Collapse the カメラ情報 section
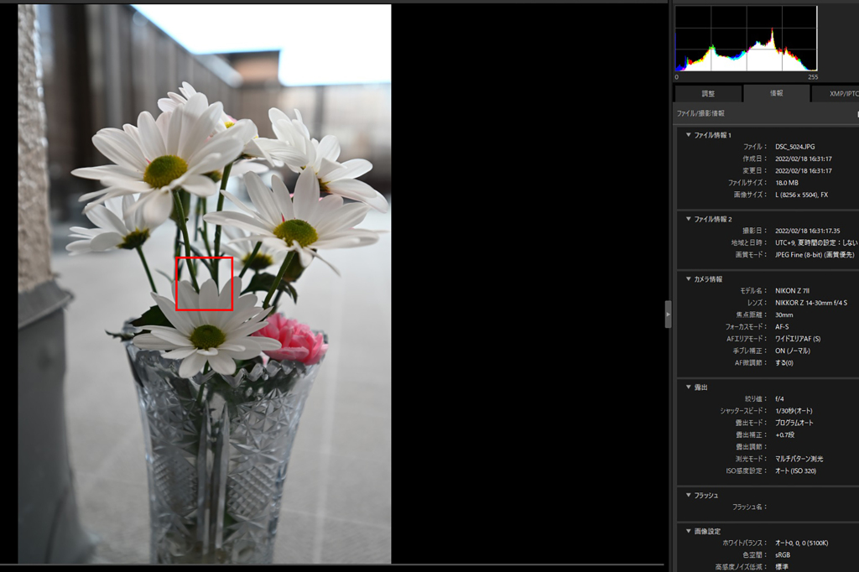 689,278
